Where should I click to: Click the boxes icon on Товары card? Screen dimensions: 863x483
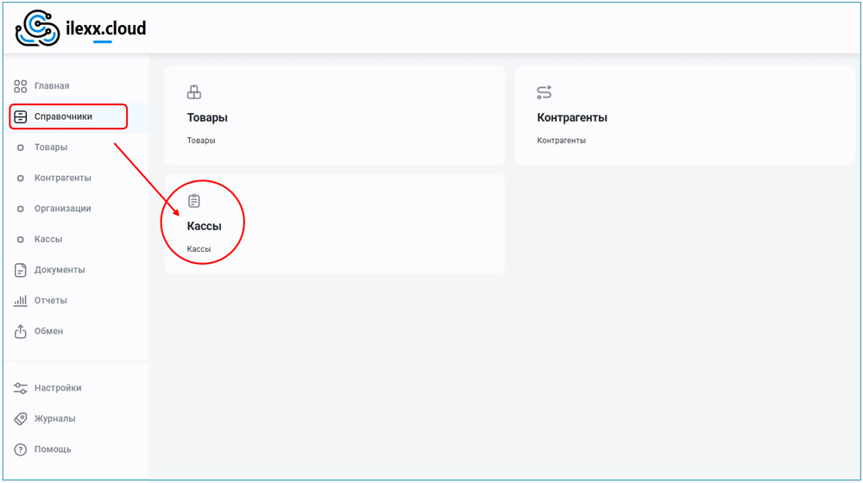pos(194,92)
